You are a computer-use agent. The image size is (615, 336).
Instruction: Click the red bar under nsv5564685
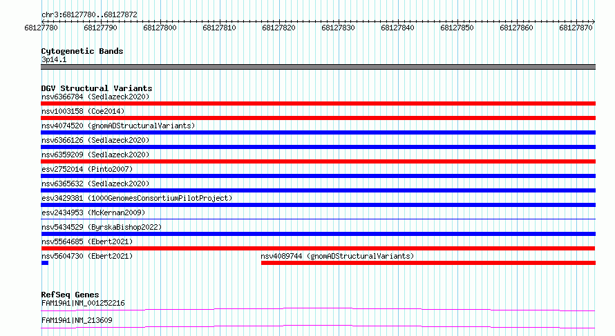pos(318,248)
